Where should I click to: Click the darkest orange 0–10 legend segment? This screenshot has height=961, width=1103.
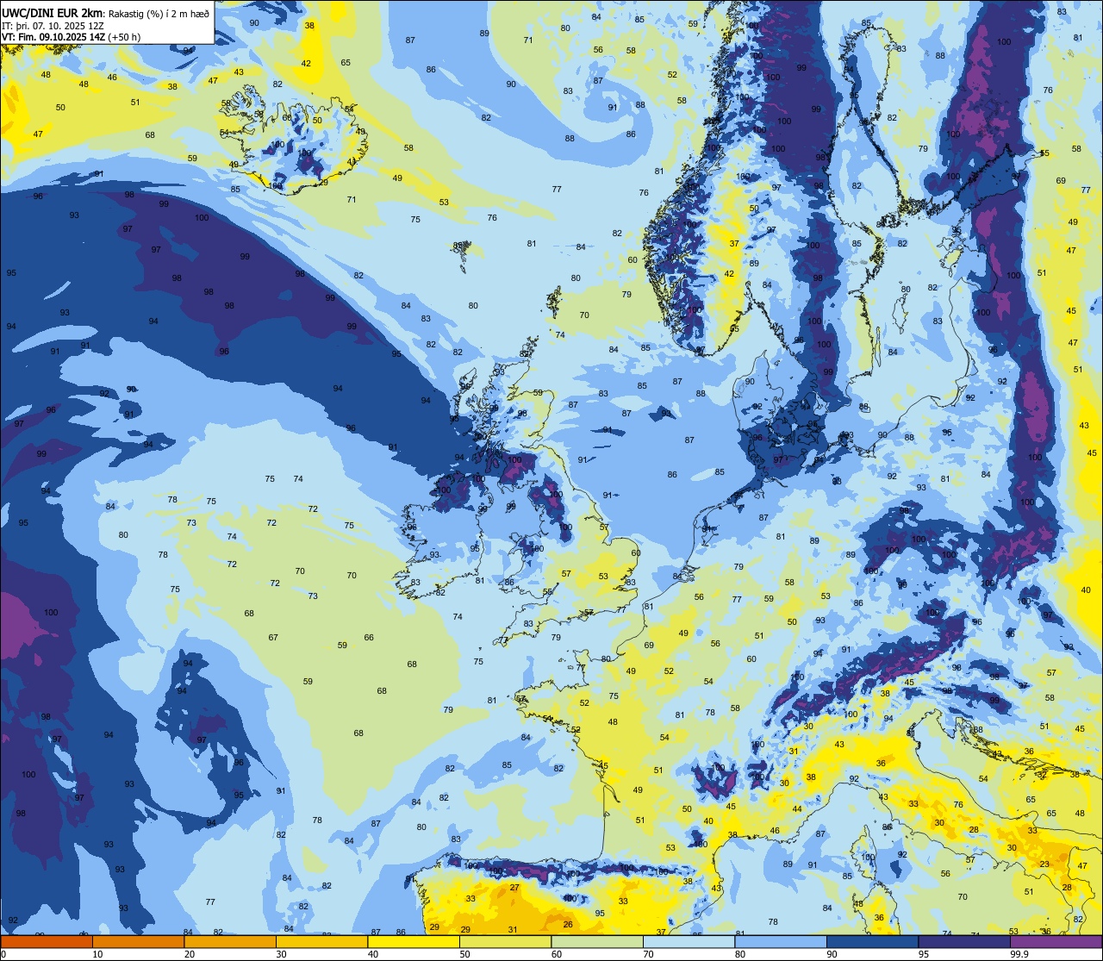click(47, 941)
